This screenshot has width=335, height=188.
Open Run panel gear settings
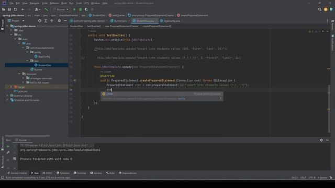point(321,140)
